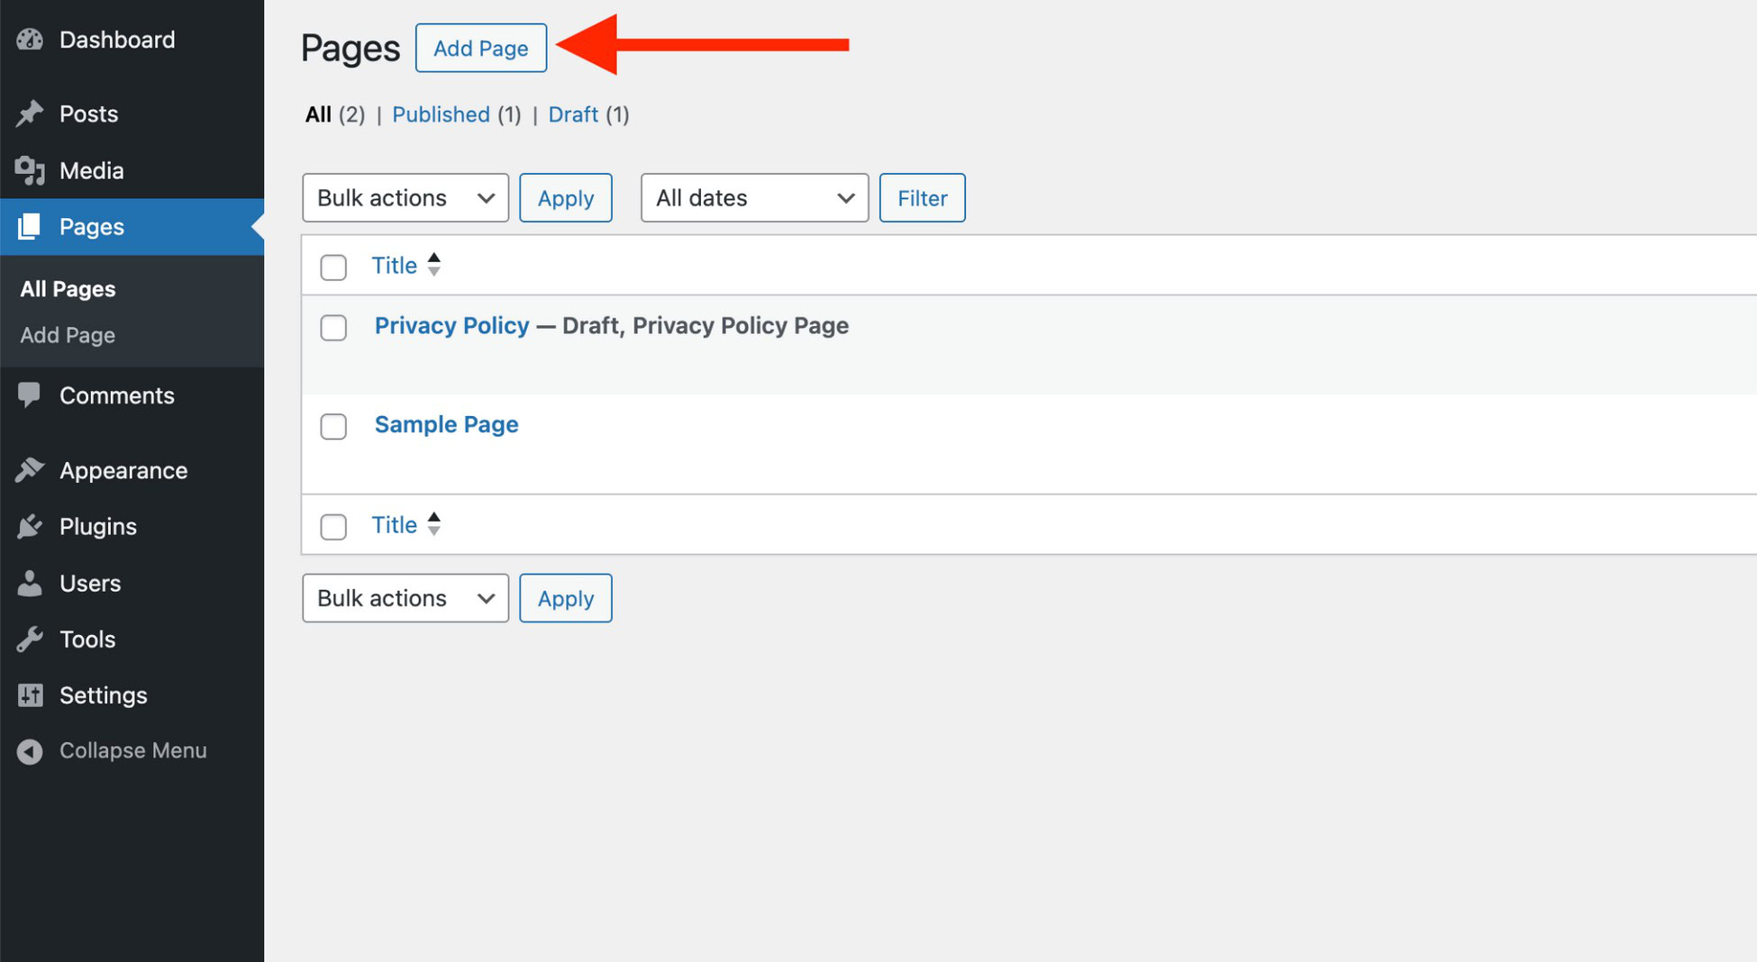Click the Add Page button
The height and width of the screenshot is (962, 1757).
pos(480,48)
